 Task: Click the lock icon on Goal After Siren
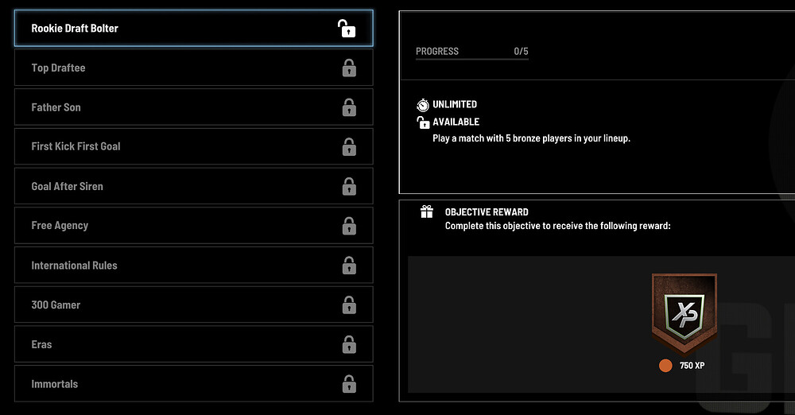348,187
